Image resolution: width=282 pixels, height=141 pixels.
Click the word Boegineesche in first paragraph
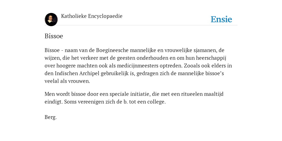pyautogui.click(x=112, y=50)
